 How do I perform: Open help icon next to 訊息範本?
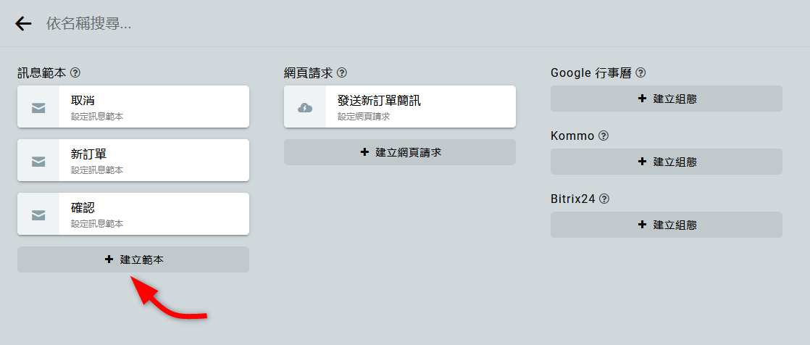pos(75,73)
